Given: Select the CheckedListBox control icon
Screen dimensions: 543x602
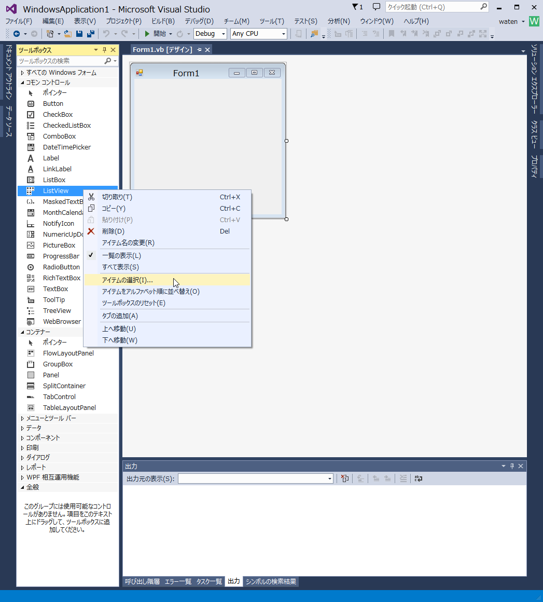Looking at the screenshot, I should pos(31,126).
